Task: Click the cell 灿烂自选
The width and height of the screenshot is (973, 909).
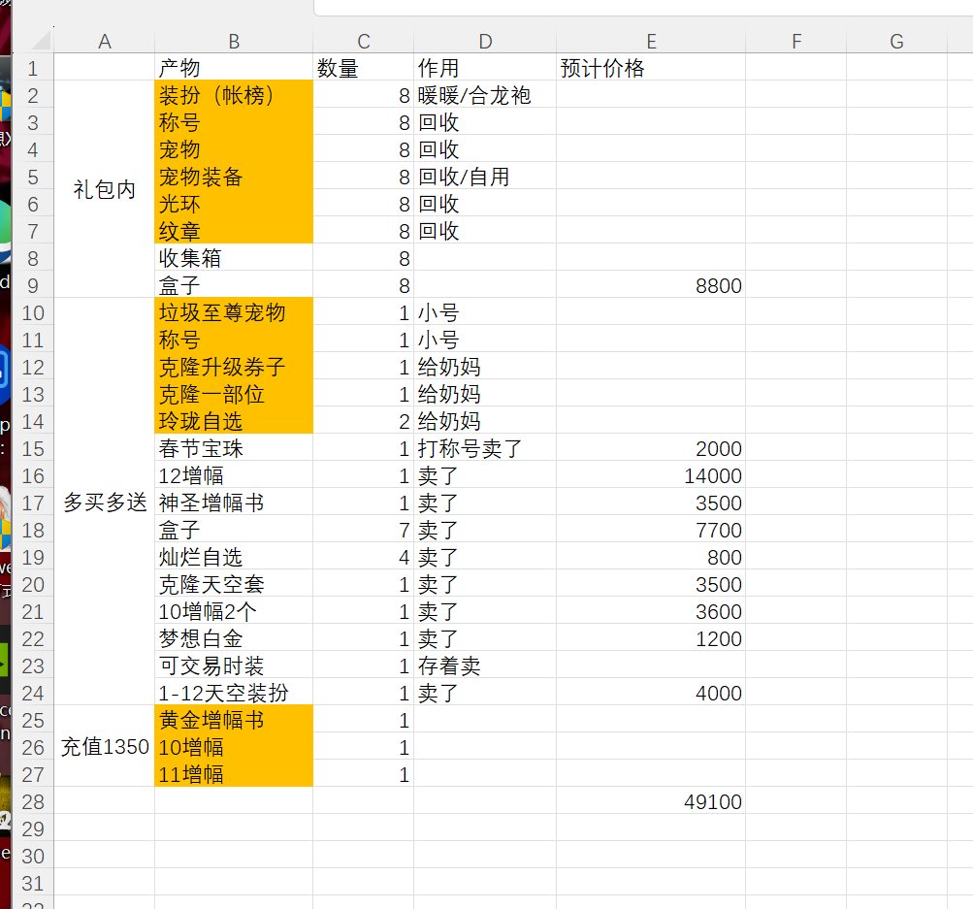Action: (234, 557)
